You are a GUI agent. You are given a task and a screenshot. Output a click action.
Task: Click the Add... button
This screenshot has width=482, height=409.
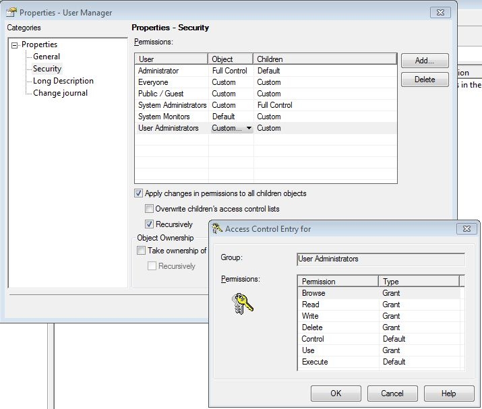coord(425,61)
